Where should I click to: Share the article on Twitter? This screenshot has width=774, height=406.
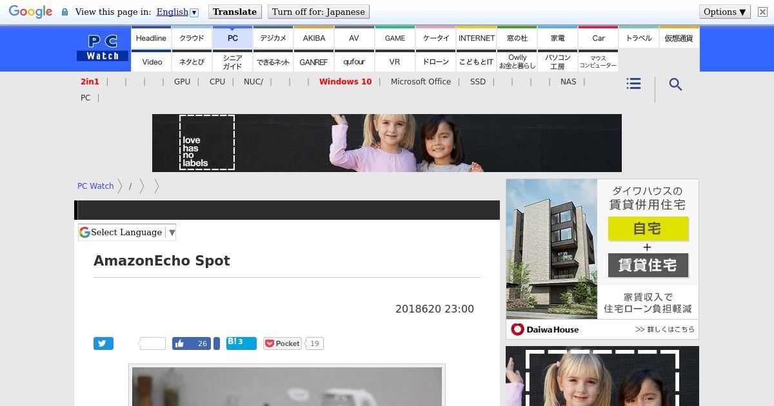[x=103, y=343]
